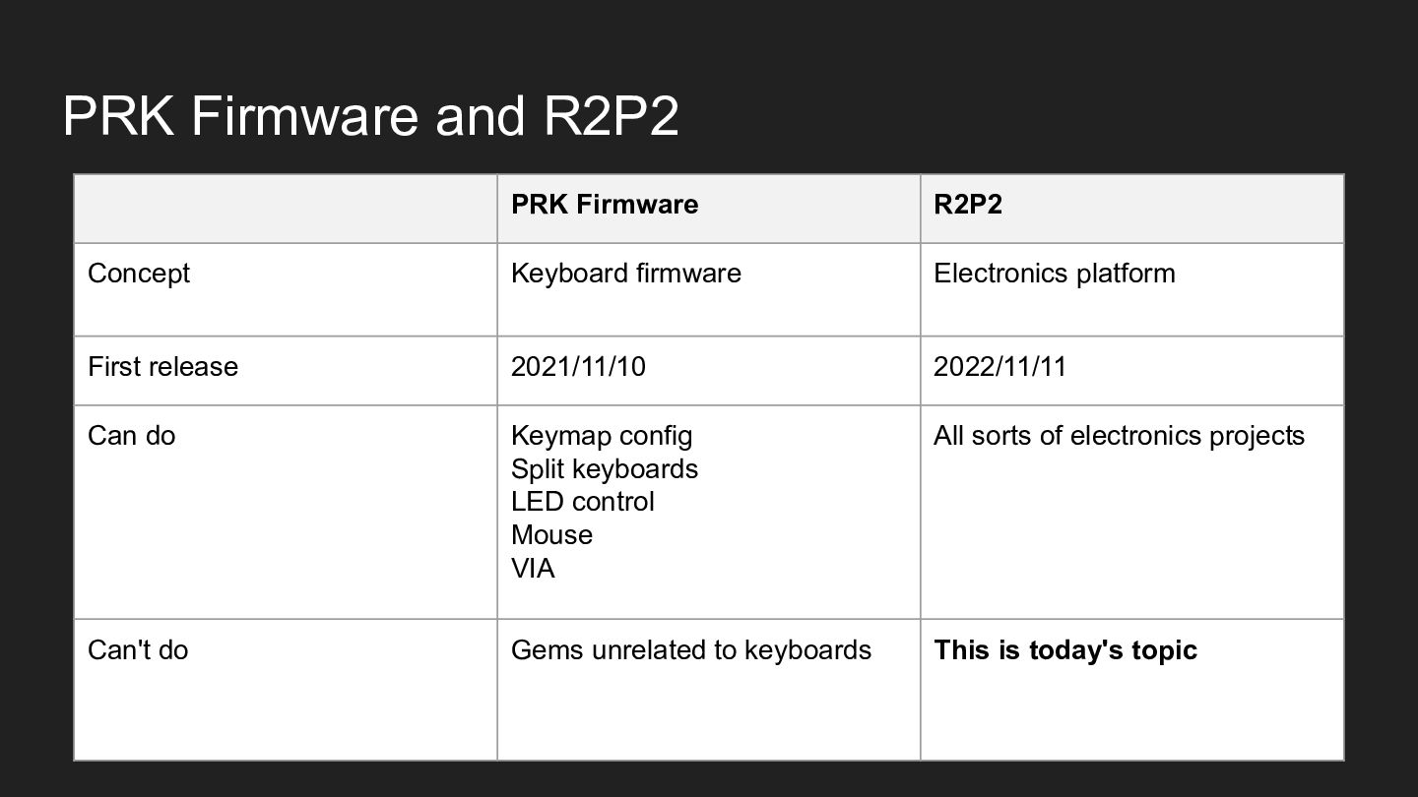Click the Concept row label
Image resolution: width=1418 pixels, height=797 pixels.
[x=139, y=274]
